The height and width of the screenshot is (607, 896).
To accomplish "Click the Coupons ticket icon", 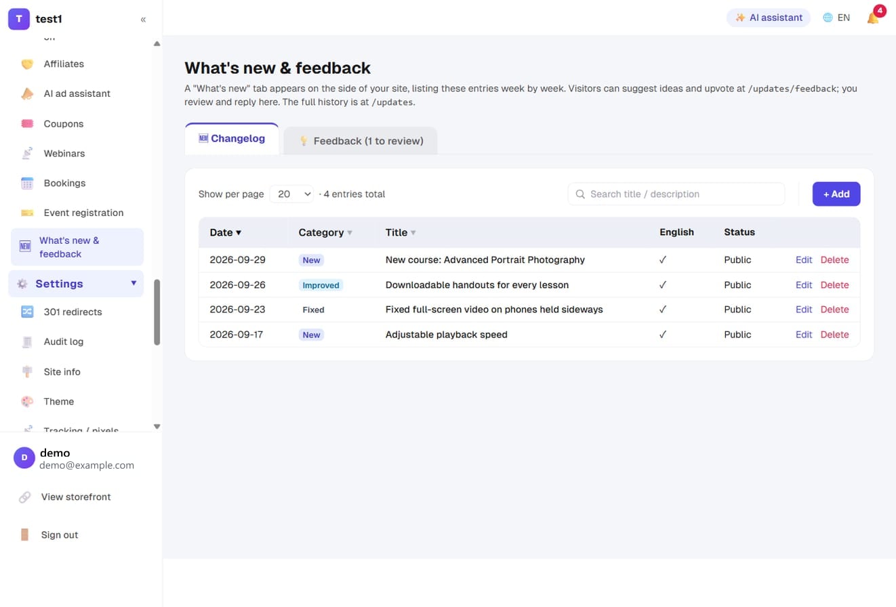I will [x=27, y=124].
